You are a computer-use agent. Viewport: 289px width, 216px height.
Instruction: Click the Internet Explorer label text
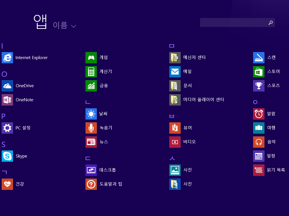pos(32,58)
